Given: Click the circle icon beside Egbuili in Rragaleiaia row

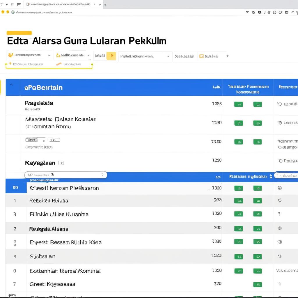Looking at the screenshot, I should (x=280, y=104).
